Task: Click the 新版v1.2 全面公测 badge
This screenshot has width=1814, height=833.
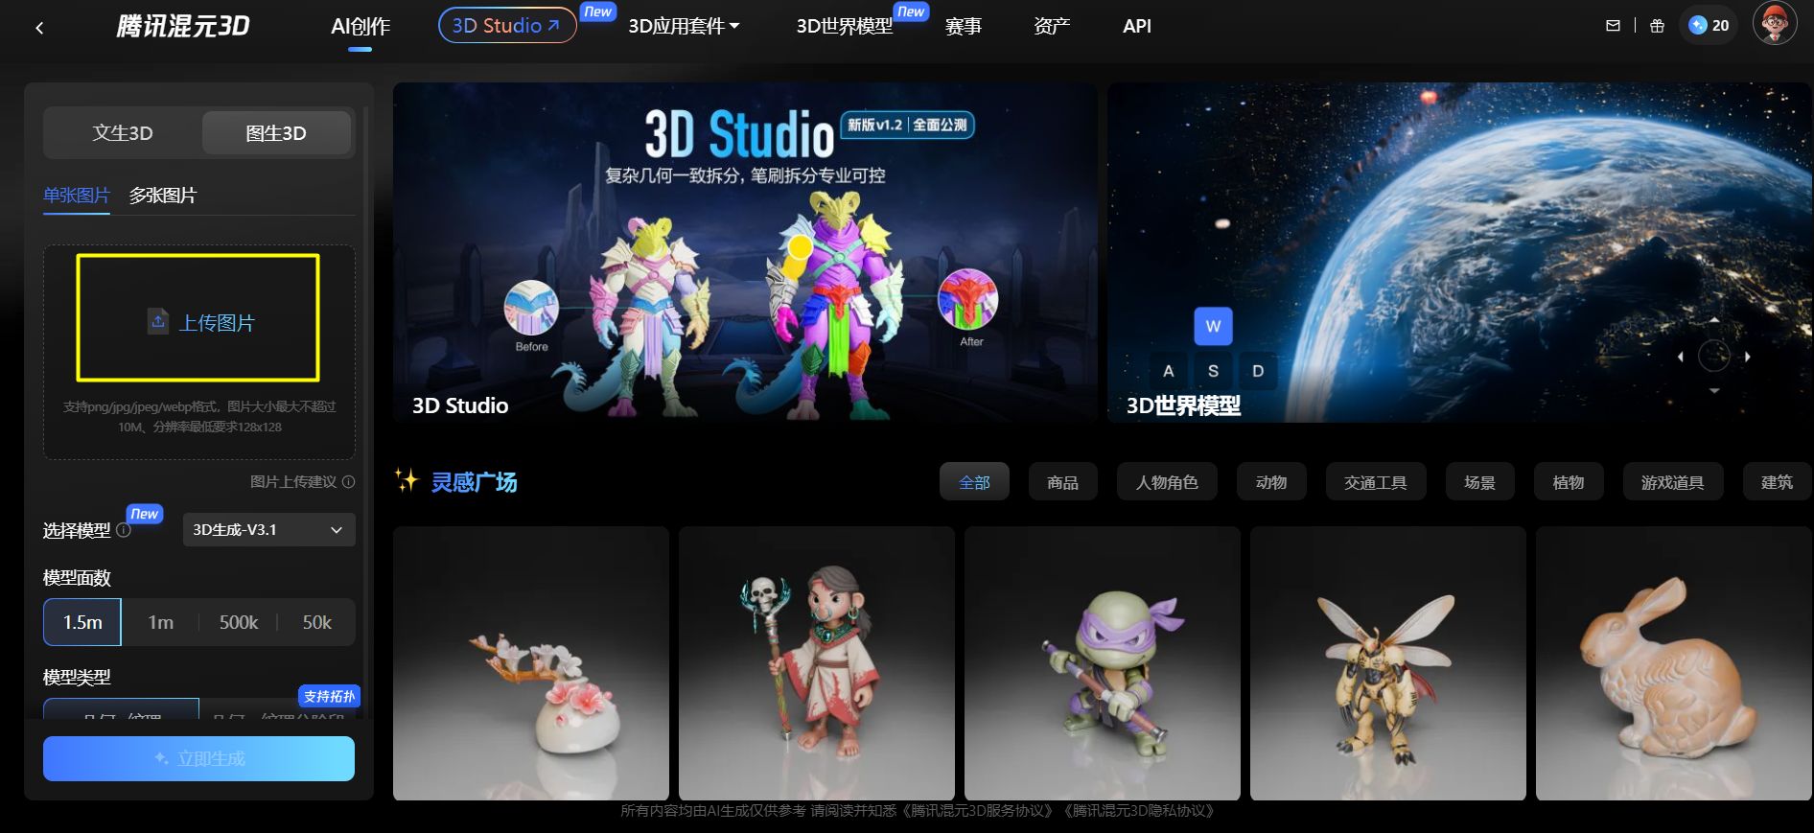Action: pyautogui.click(x=907, y=125)
